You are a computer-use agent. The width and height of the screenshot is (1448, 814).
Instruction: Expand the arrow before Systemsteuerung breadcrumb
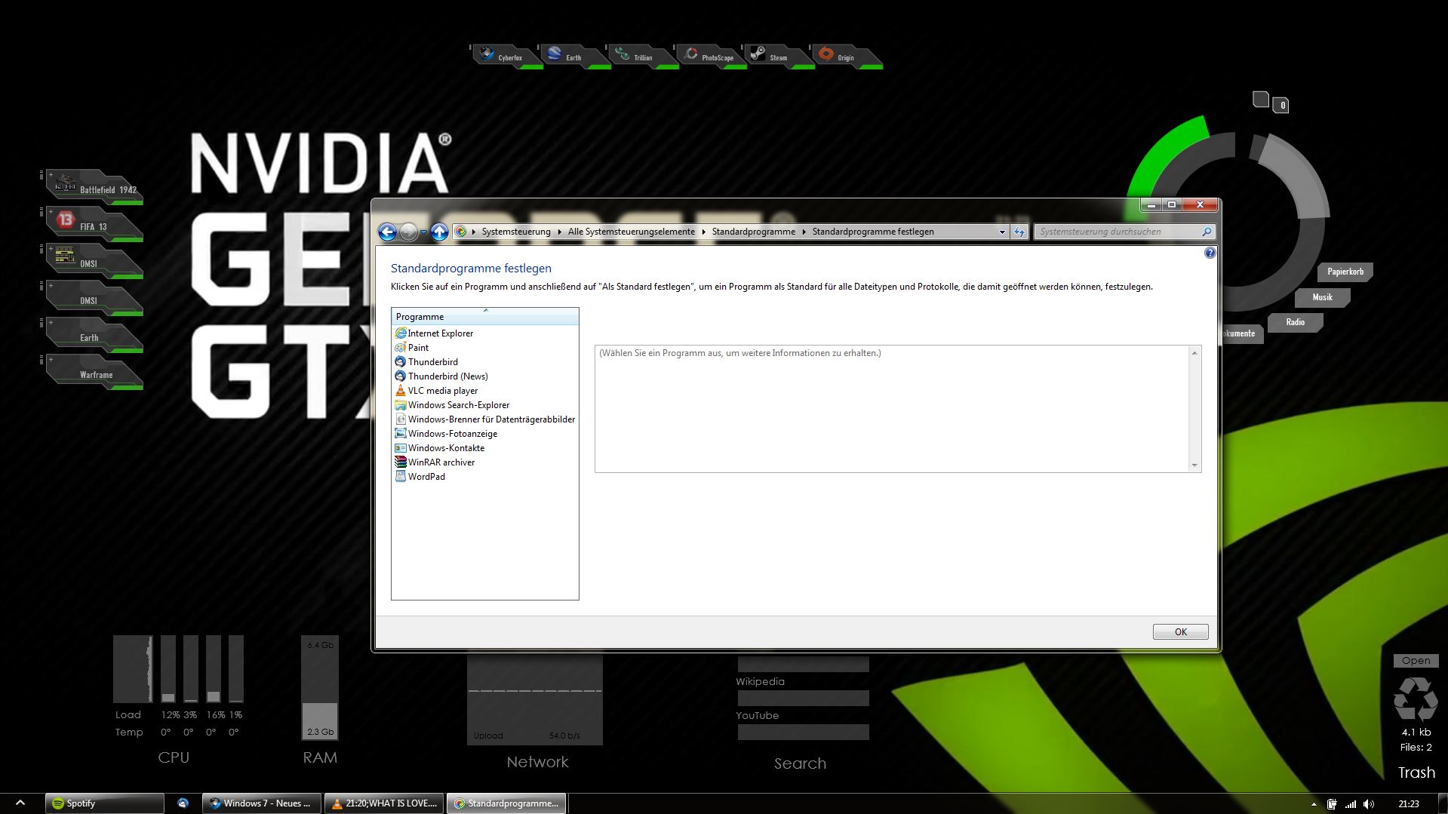(474, 232)
